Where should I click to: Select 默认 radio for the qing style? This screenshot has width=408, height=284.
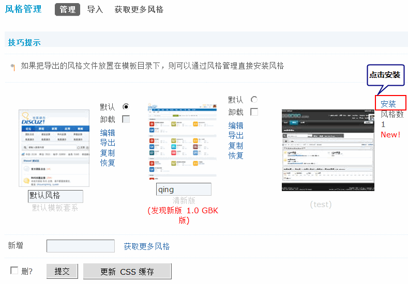click(x=254, y=100)
